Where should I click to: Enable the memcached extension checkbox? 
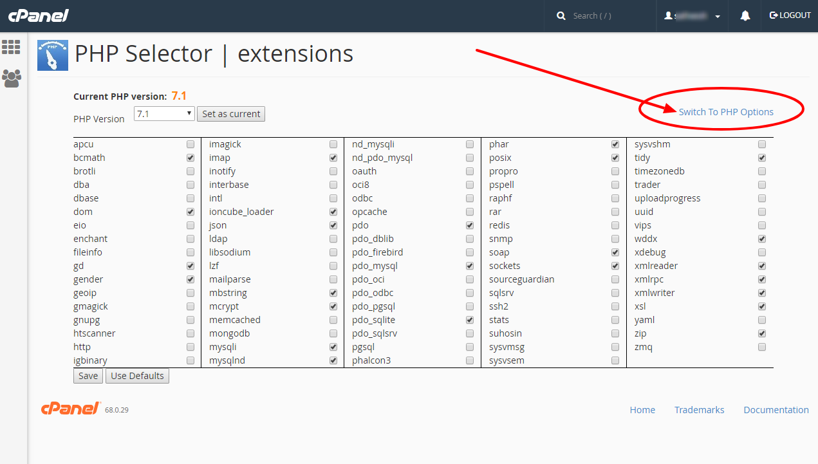333,320
